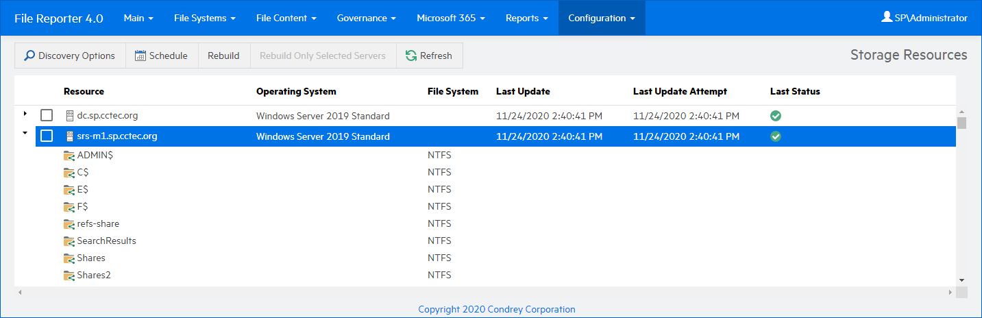Image resolution: width=982 pixels, height=318 pixels.
Task: Click the green Refresh arrows icon
Action: click(411, 56)
